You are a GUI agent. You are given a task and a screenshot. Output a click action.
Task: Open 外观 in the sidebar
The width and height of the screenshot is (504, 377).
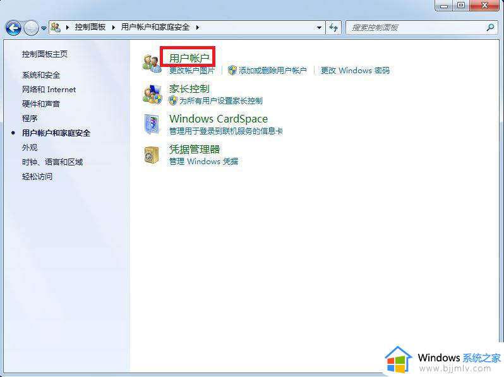point(30,148)
